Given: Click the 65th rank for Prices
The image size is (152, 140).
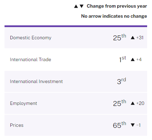Looking at the screenshot, I should click(120, 125).
